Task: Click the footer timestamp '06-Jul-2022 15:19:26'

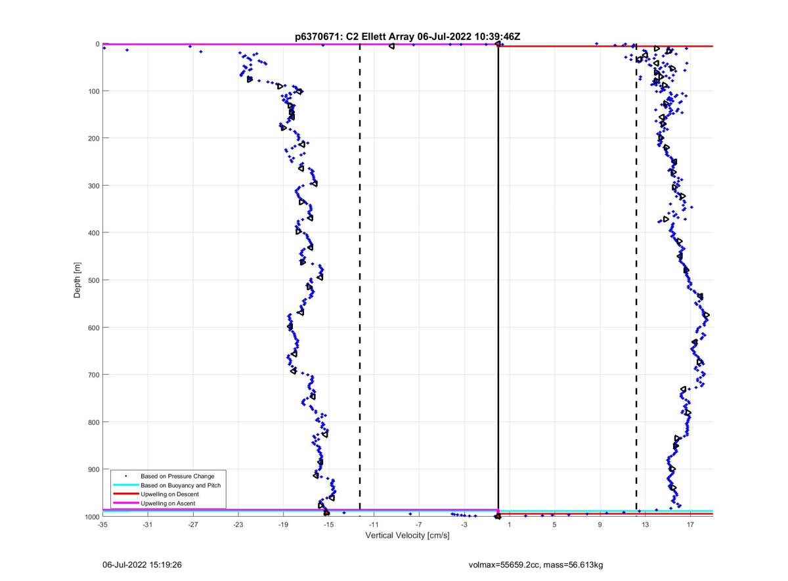Action: 142,565
